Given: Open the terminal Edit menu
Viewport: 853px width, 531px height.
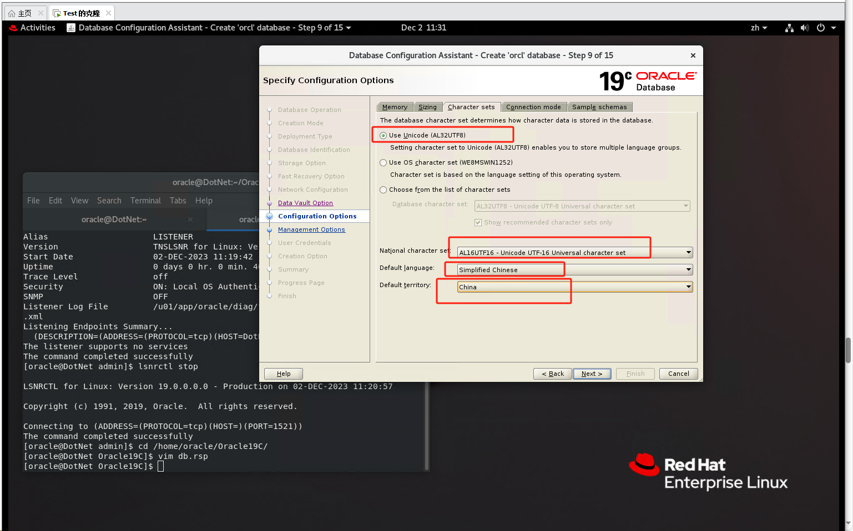Looking at the screenshot, I should tap(55, 201).
